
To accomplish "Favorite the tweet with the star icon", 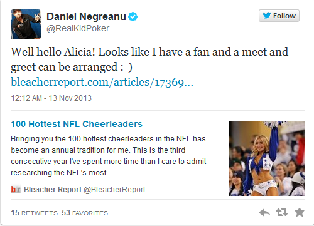I will [300, 212].
